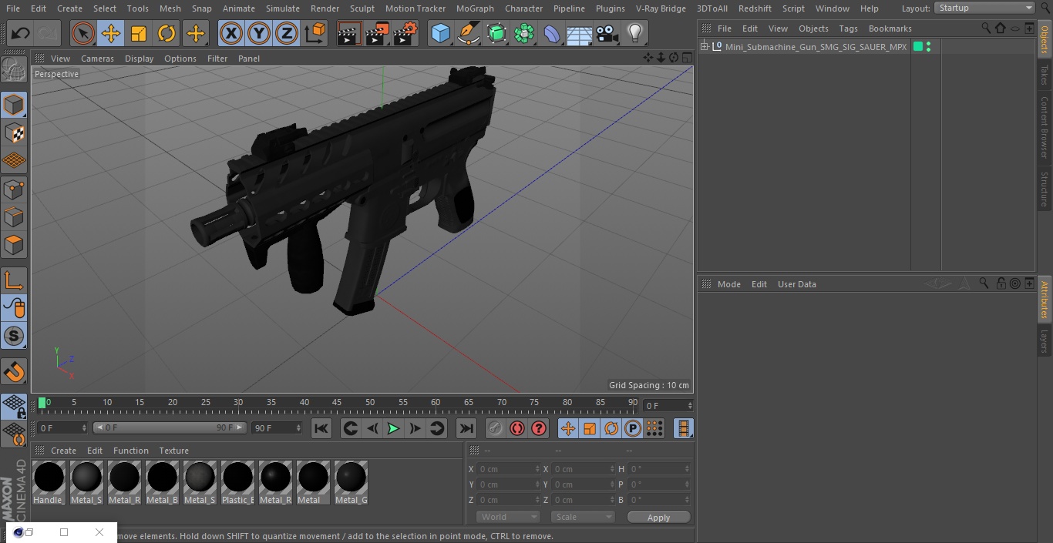Image resolution: width=1053 pixels, height=543 pixels.
Task: Expand the Mini_Submachine_Gun object tree
Action: [704, 47]
